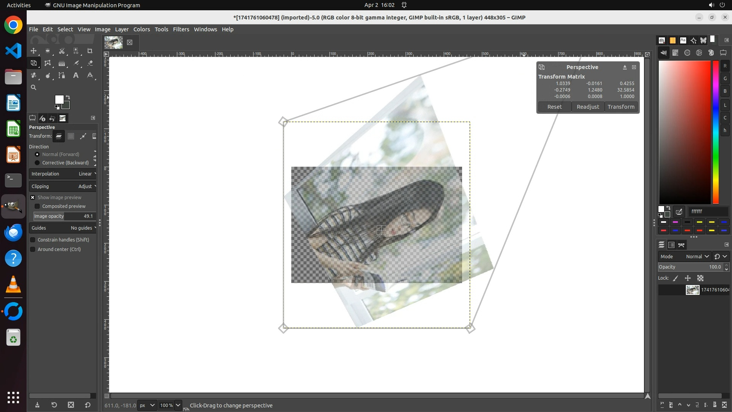The image size is (732, 412).
Task: Select the Crop tool
Action: [x=90, y=51]
